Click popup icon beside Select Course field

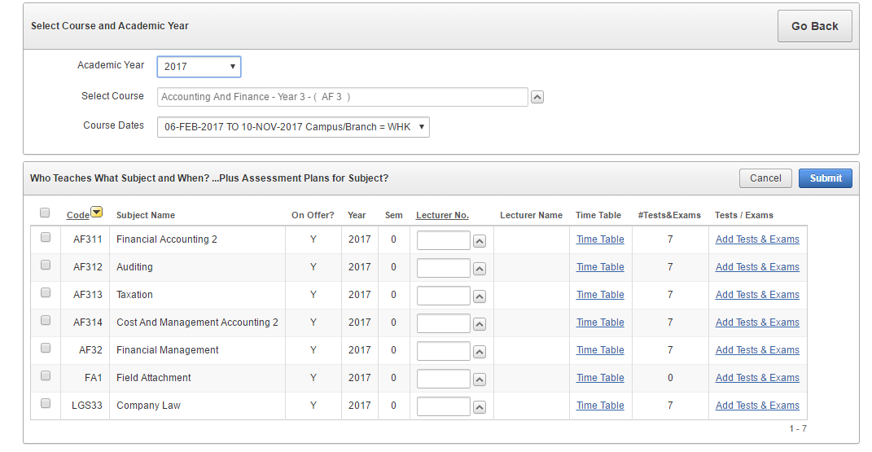coord(537,98)
